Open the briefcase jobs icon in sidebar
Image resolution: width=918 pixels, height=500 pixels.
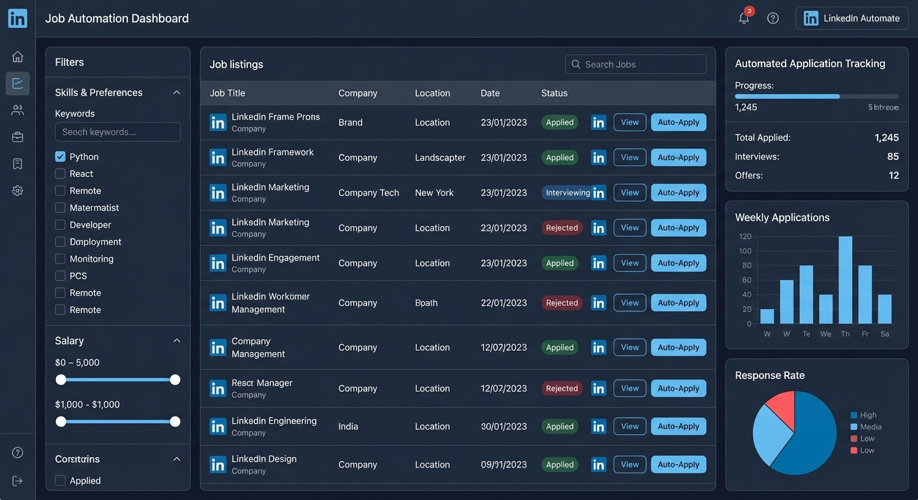[18, 137]
